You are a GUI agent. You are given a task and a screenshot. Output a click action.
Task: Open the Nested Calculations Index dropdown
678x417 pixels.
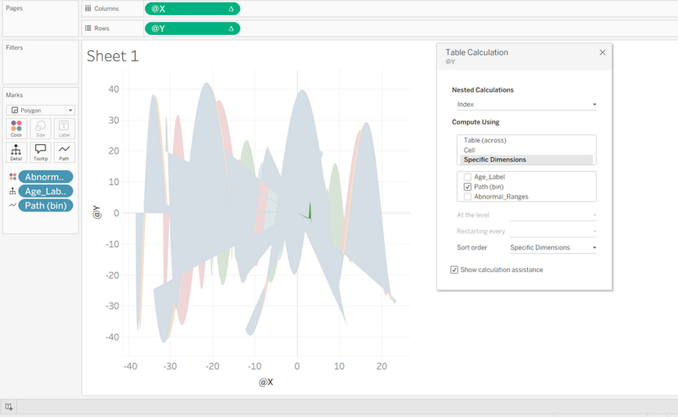(x=526, y=105)
